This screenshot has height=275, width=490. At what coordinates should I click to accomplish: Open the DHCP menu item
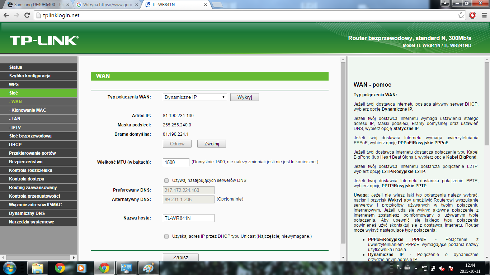(39, 145)
